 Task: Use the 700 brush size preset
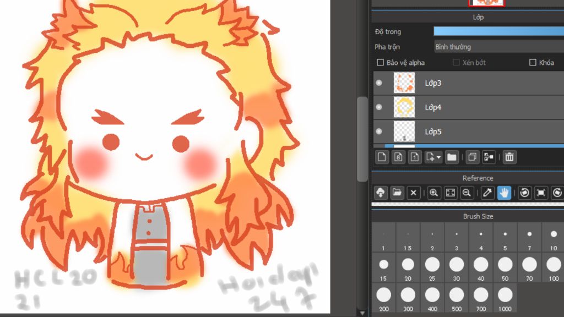point(481,298)
